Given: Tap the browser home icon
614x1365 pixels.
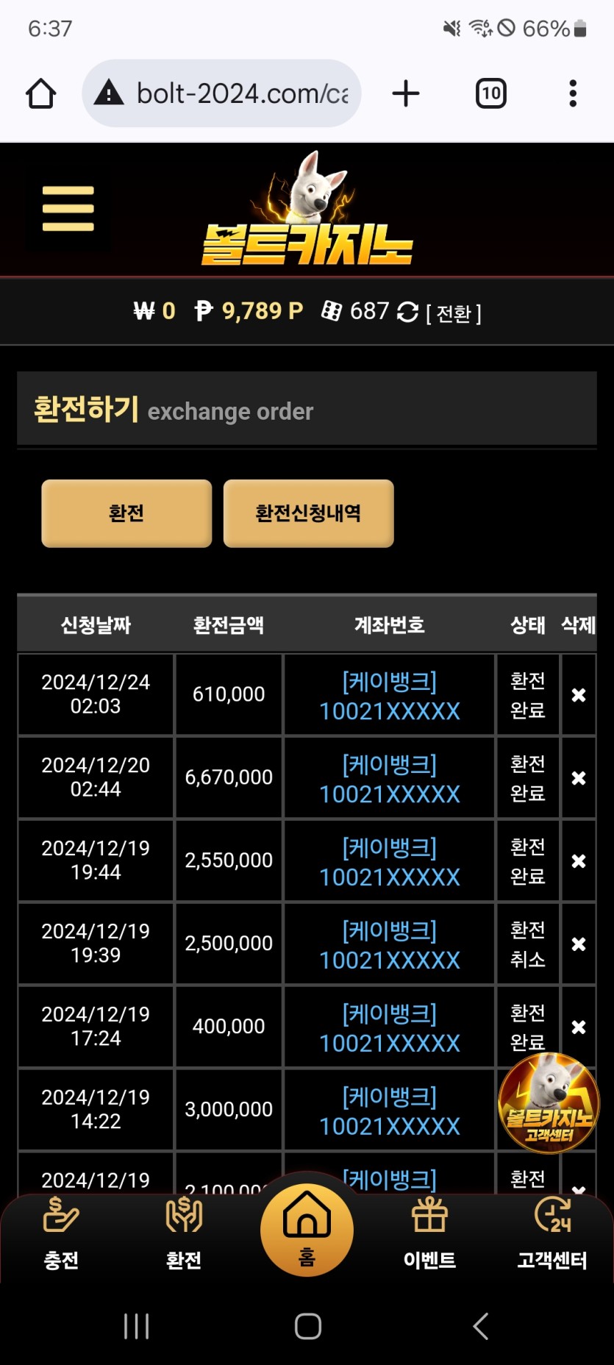Looking at the screenshot, I should click(x=41, y=94).
